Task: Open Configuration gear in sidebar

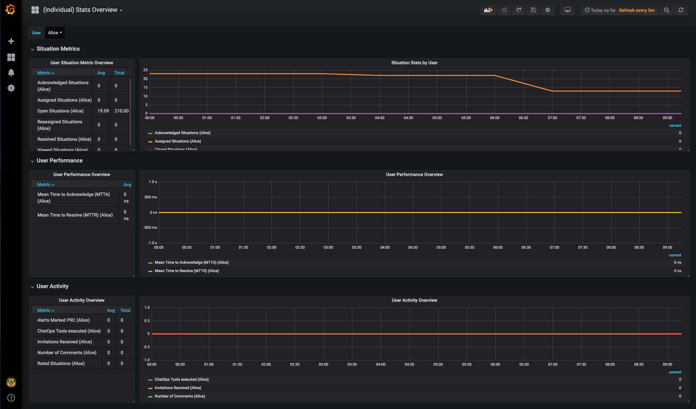Action: 11,88
